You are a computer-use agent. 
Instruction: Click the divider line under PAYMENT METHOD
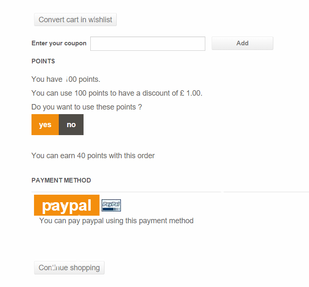(168, 192)
